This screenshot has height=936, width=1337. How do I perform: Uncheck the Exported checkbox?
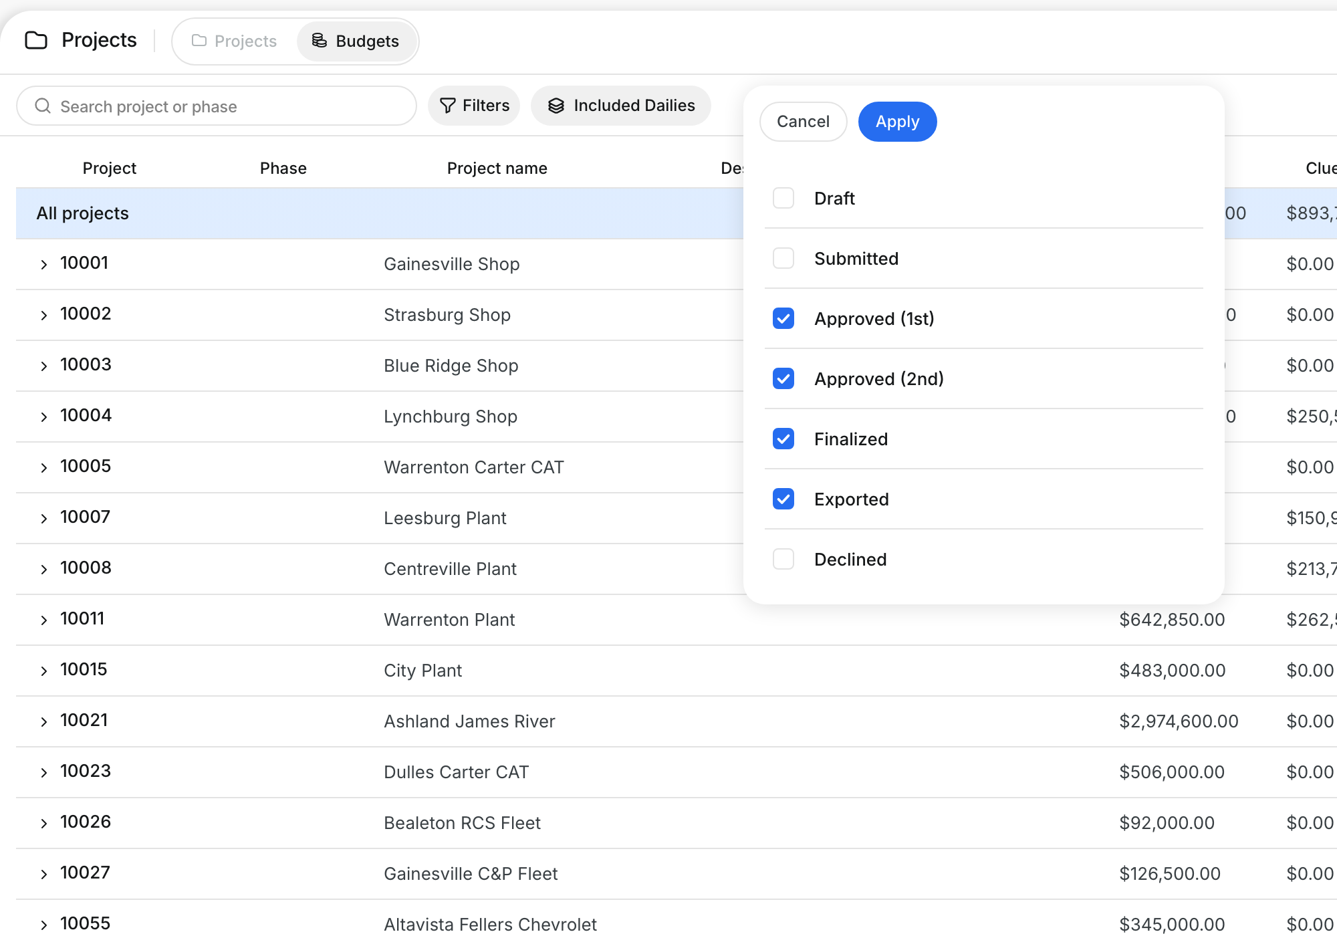(x=783, y=499)
